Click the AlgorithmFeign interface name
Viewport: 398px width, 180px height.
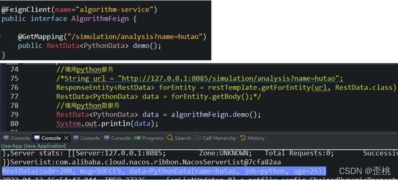point(100,19)
